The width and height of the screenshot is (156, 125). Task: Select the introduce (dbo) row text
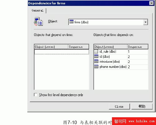pos(109,61)
